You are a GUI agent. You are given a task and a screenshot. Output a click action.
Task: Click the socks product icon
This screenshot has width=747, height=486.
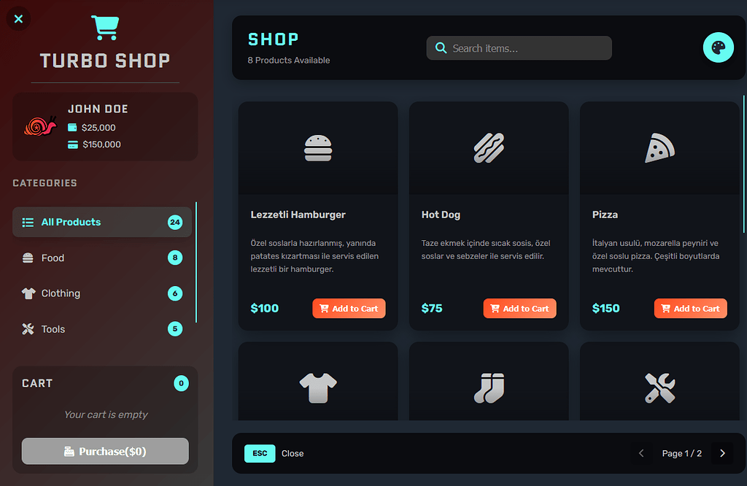click(x=489, y=388)
